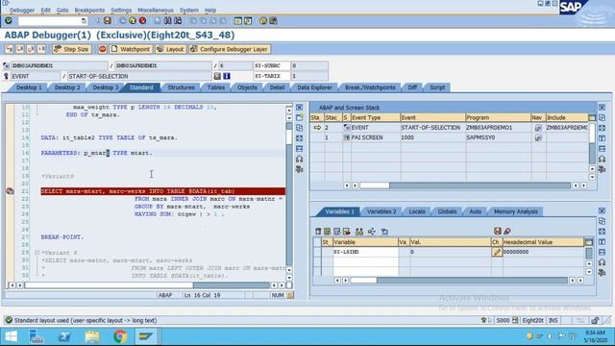Click the Execute step-over debugger icon
615x346 pixels.
pos(19,49)
